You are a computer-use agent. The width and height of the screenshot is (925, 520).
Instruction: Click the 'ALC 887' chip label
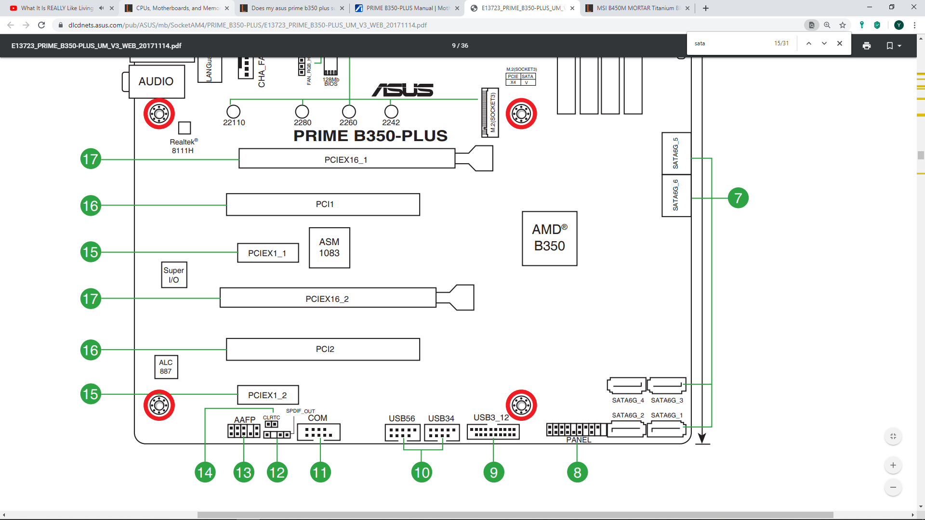pos(166,367)
